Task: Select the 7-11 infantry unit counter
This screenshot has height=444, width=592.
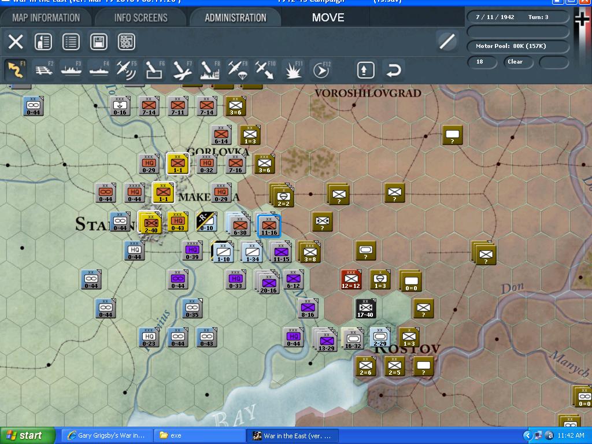Action: pyautogui.click(x=178, y=106)
